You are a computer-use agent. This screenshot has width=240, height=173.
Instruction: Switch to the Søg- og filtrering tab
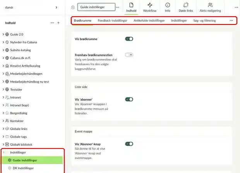(204, 21)
